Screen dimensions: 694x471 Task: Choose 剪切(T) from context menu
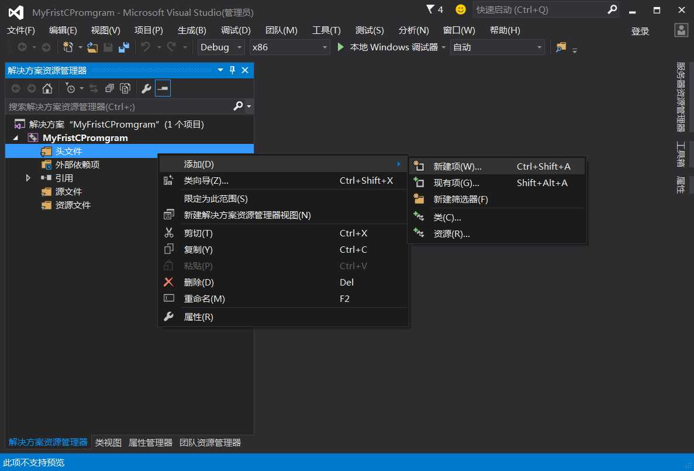coord(283,233)
